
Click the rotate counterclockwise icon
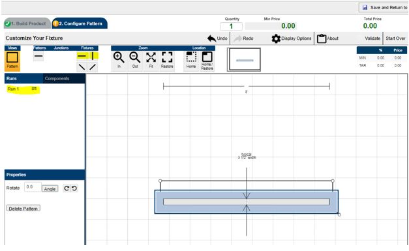(74, 188)
